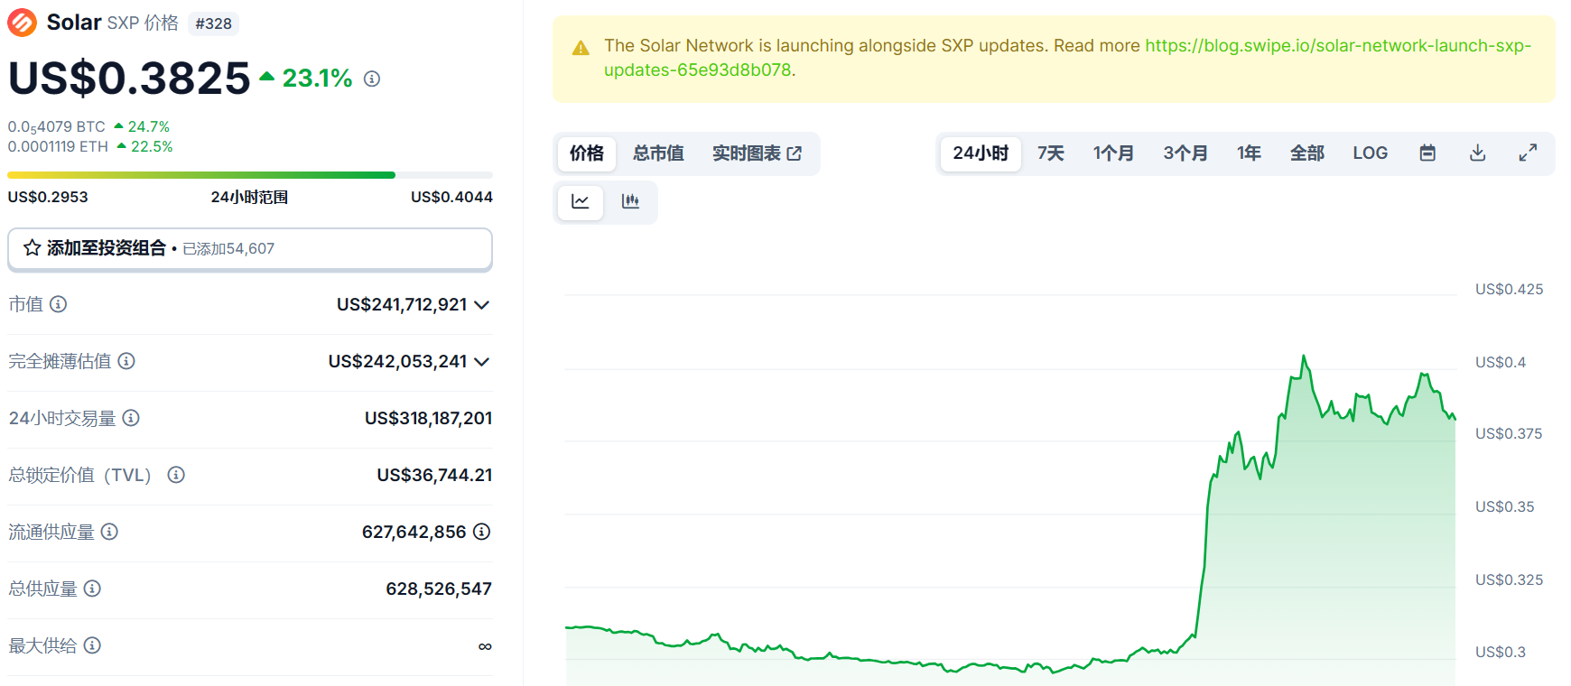
Task: Select the 1年 range
Action: [1250, 153]
